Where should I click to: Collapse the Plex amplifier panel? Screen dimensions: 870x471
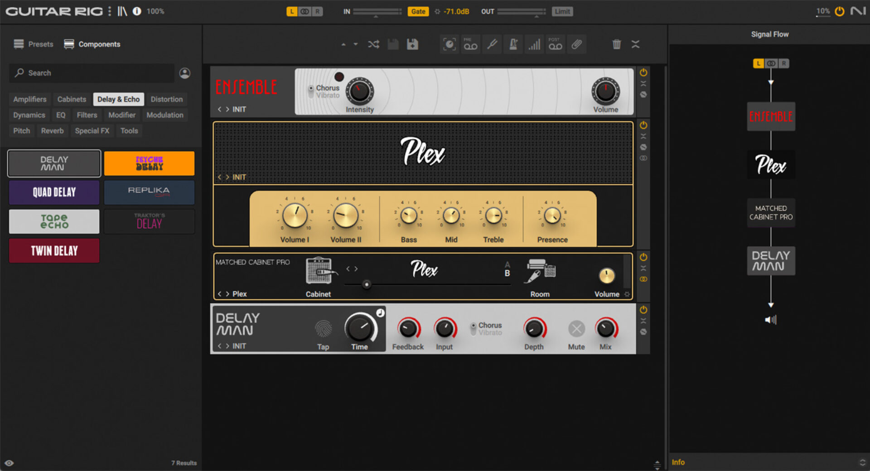point(643,135)
